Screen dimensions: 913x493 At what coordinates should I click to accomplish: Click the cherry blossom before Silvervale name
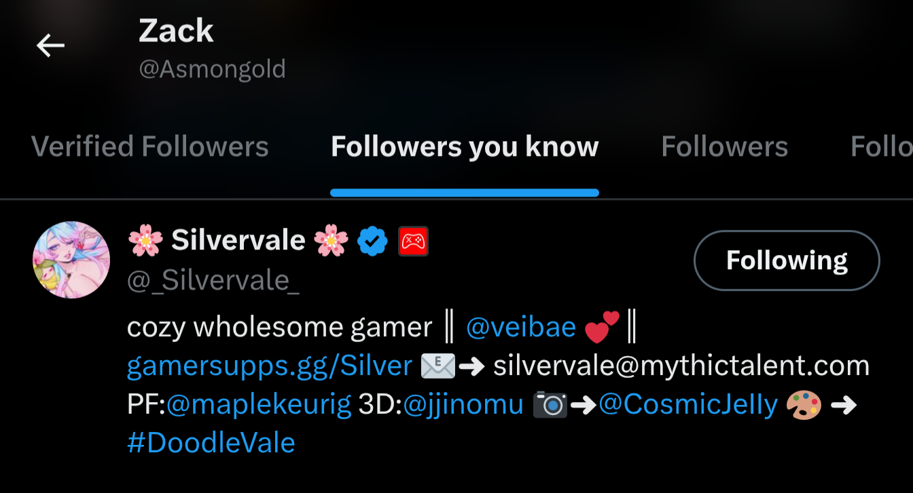coord(145,241)
